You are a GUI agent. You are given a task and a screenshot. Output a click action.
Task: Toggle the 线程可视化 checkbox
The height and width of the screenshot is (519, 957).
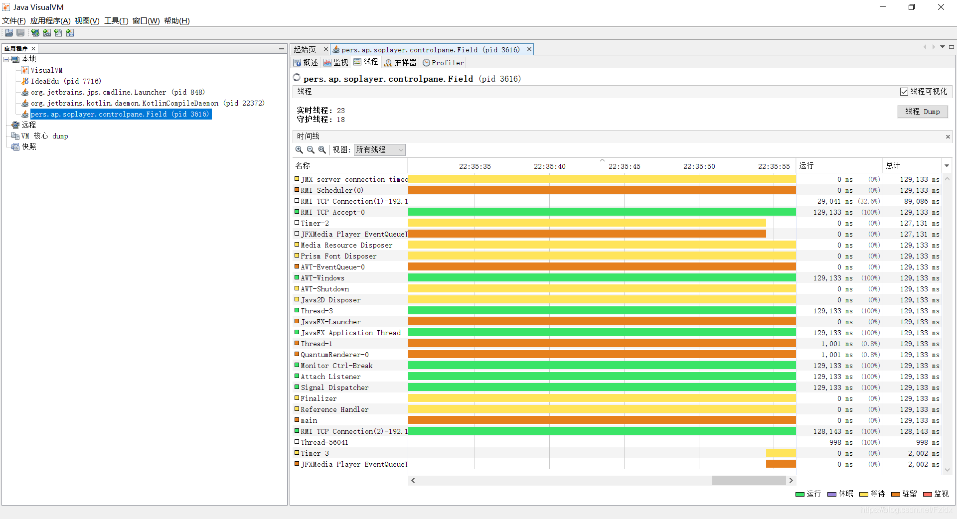point(904,92)
